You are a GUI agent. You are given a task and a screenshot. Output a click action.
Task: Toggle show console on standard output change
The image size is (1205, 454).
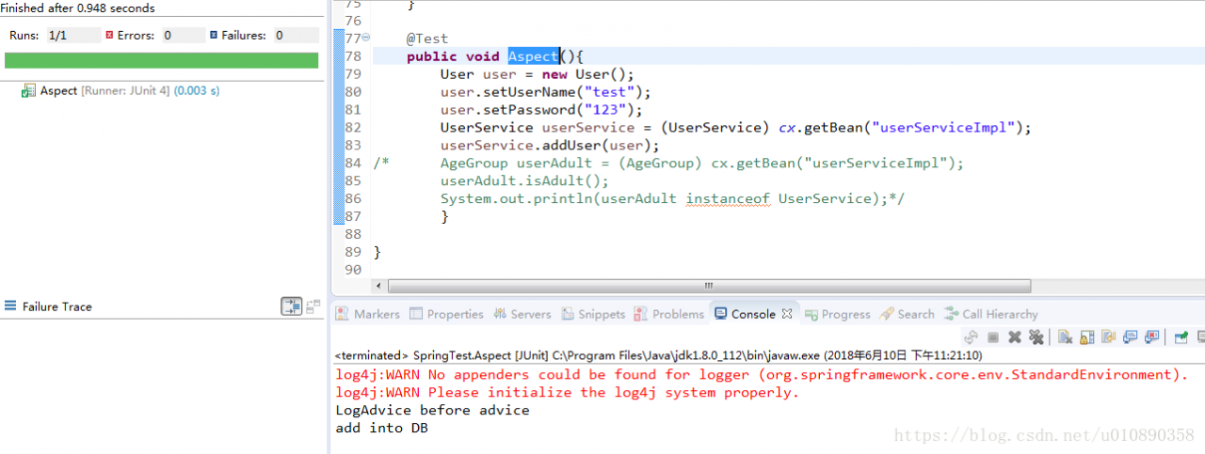click(x=1130, y=337)
